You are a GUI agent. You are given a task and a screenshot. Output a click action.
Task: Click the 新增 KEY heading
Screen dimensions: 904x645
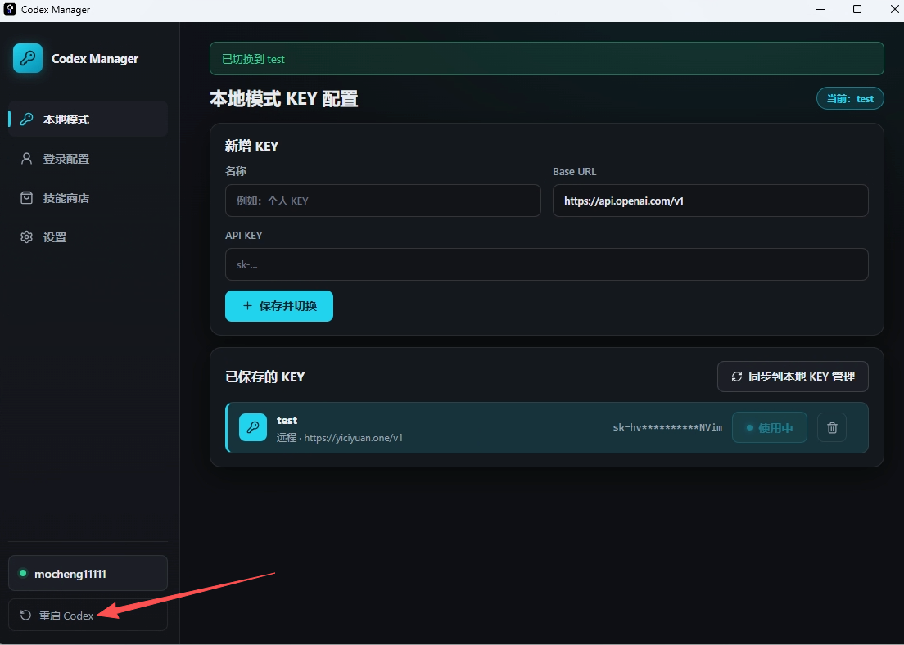(x=251, y=147)
